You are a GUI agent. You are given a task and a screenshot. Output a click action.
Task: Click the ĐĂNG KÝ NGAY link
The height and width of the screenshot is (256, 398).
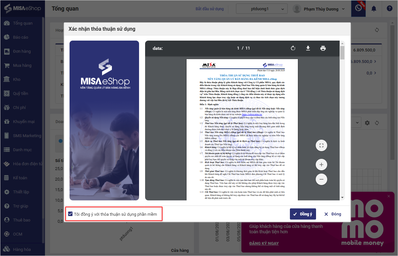264,243
